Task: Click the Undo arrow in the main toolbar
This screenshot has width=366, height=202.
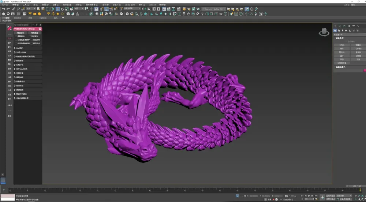Action: coord(4,9)
